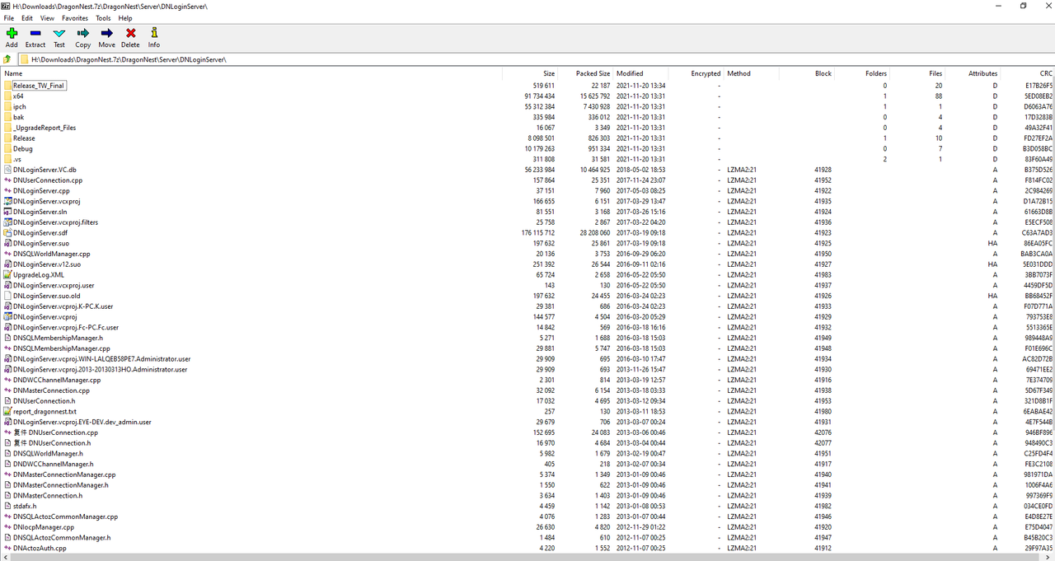Select DNUserConnection.h file row
The image size is (1055, 561).
(x=527, y=401)
